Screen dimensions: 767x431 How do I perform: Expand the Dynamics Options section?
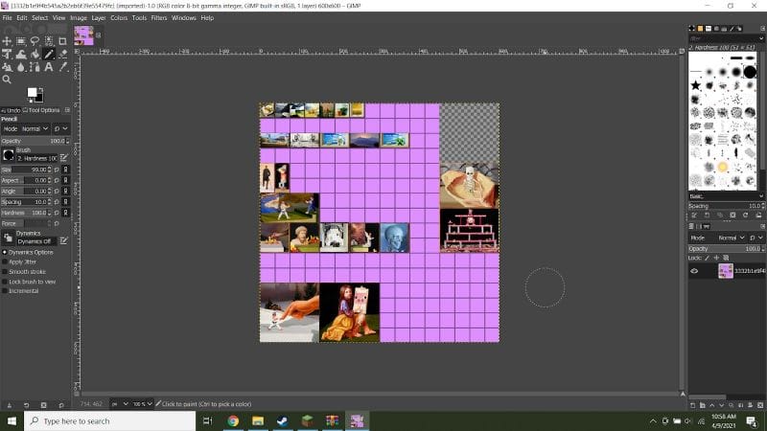(4, 252)
